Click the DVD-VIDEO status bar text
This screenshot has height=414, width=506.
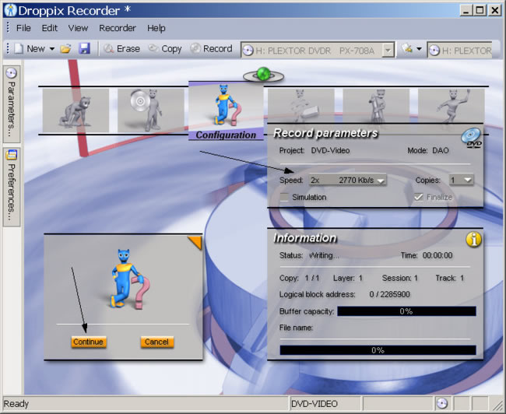pyautogui.click(x=314, y=404)
